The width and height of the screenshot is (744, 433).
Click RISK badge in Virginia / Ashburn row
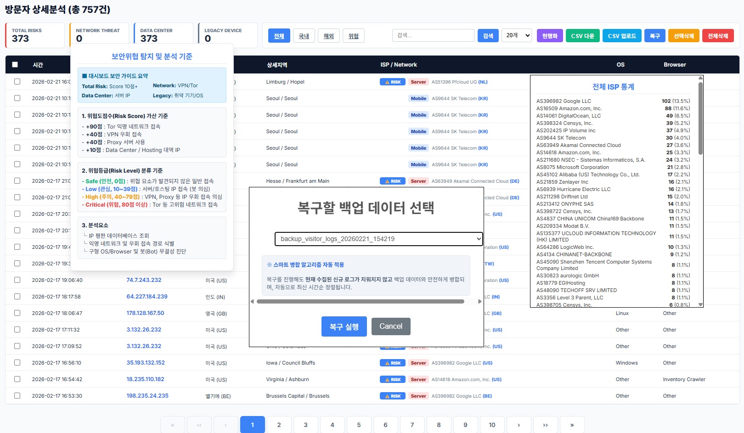pos(393,380)
